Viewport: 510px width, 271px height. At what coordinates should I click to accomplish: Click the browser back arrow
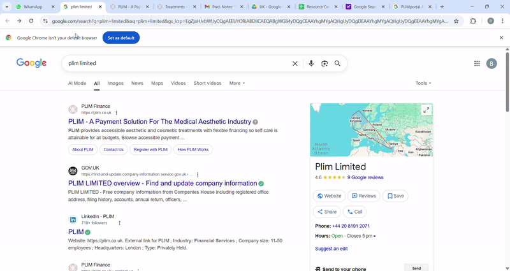8,21
